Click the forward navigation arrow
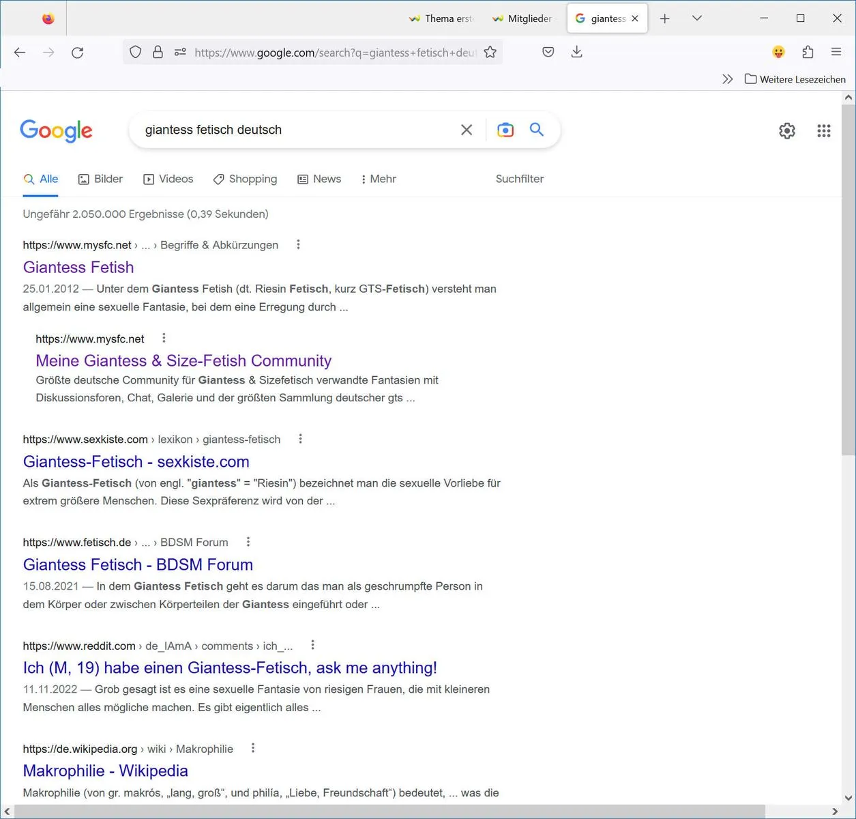 click(48, 53)
